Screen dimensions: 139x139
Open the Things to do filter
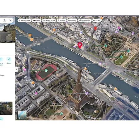click(x=49, y=20)
